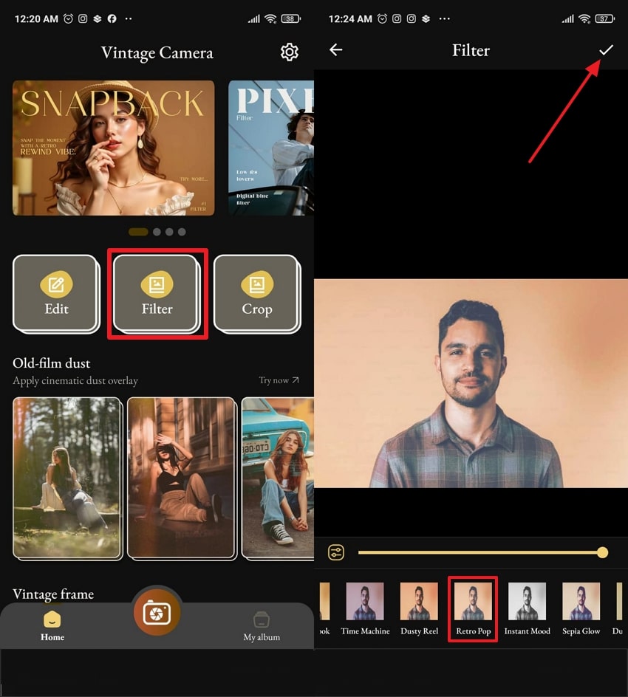The width and height of the screenshot is (628, 697).
Task: Open the SNAPBACK filter banner
Action: click(x=114, y=148)
